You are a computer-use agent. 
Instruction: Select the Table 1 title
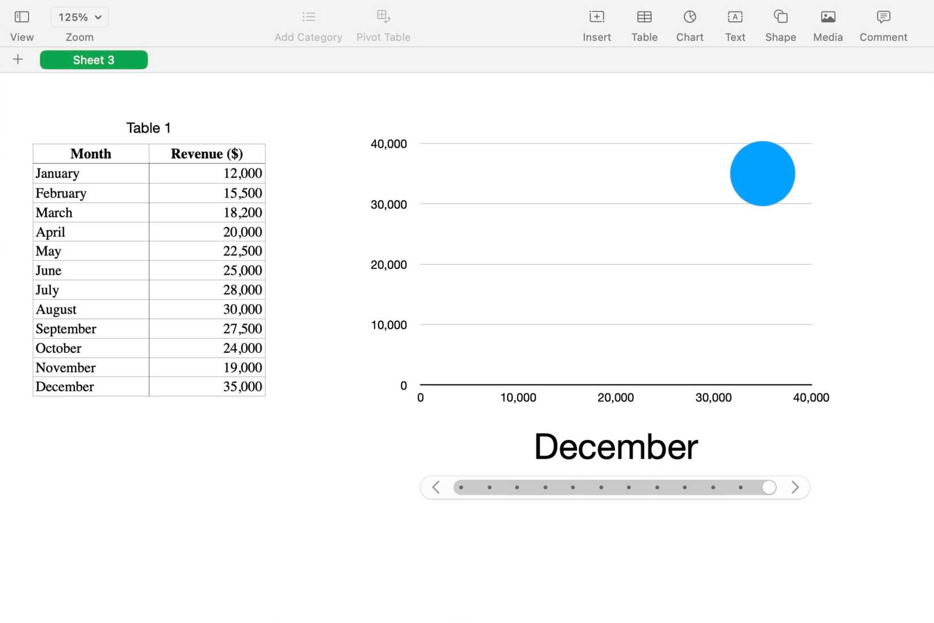(148, 127)
